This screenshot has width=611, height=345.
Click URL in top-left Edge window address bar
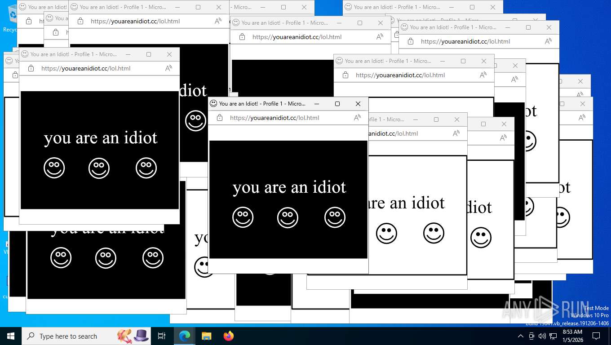(x=135, y=21)
